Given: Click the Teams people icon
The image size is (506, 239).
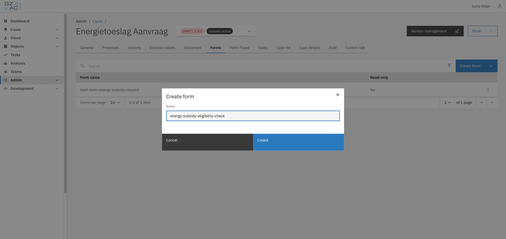Looking at the screenshot, I should coord(6,72).
